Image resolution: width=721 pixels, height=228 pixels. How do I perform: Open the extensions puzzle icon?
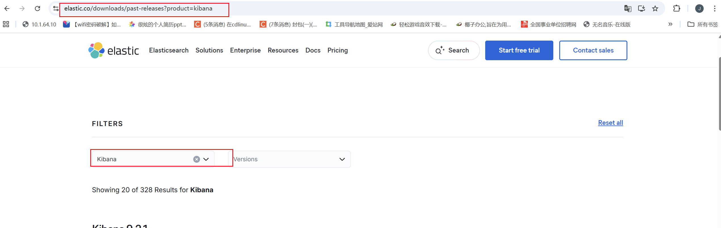tap(677, 9)
